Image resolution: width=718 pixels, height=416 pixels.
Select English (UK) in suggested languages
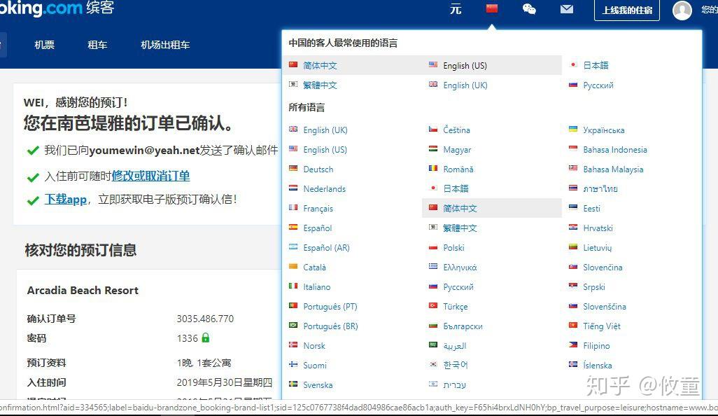(x=465, y=85)
